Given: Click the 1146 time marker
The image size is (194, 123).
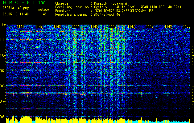Looking at the screenshot, I should (113, 26).
